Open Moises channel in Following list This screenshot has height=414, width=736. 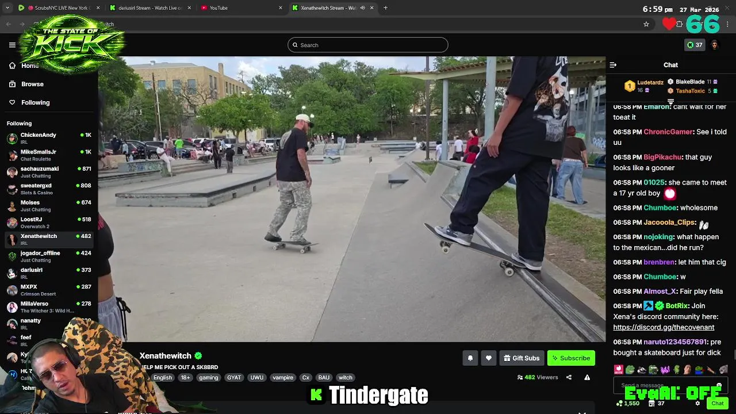pyautogui.click(x=49, y=206)
